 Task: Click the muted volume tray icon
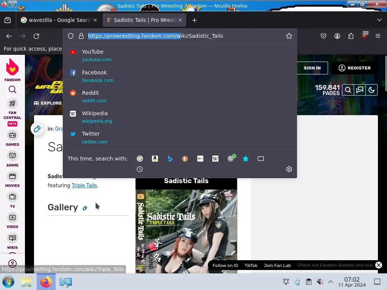[x=320, y=282]
